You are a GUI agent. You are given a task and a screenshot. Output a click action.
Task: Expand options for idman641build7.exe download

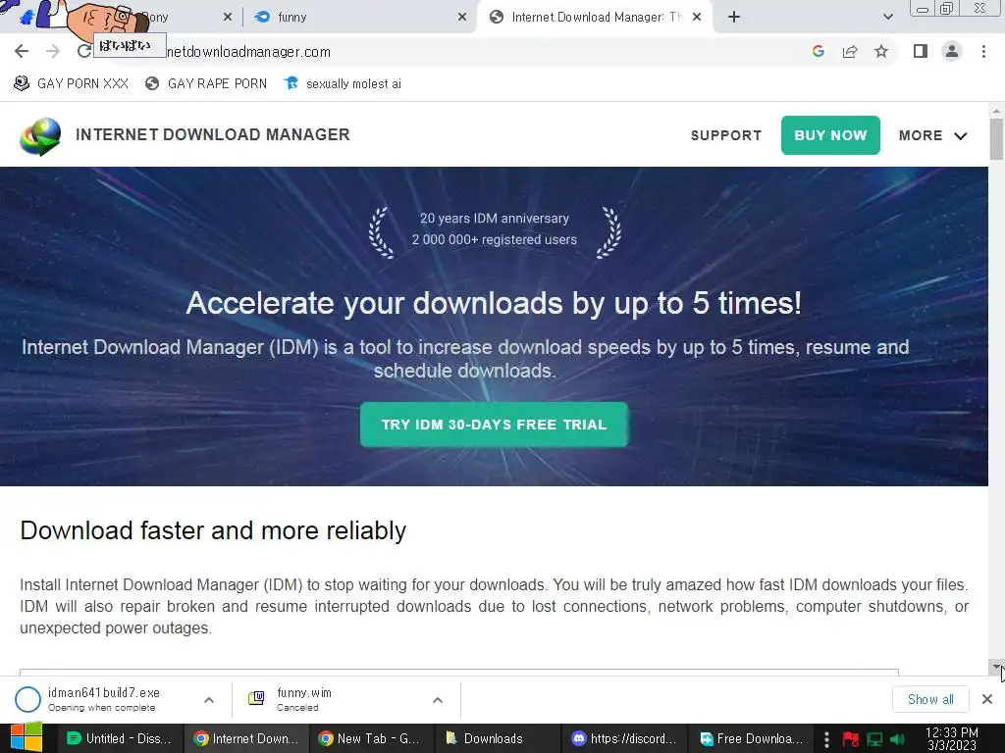pyautogui.click(x=209, y=700)
